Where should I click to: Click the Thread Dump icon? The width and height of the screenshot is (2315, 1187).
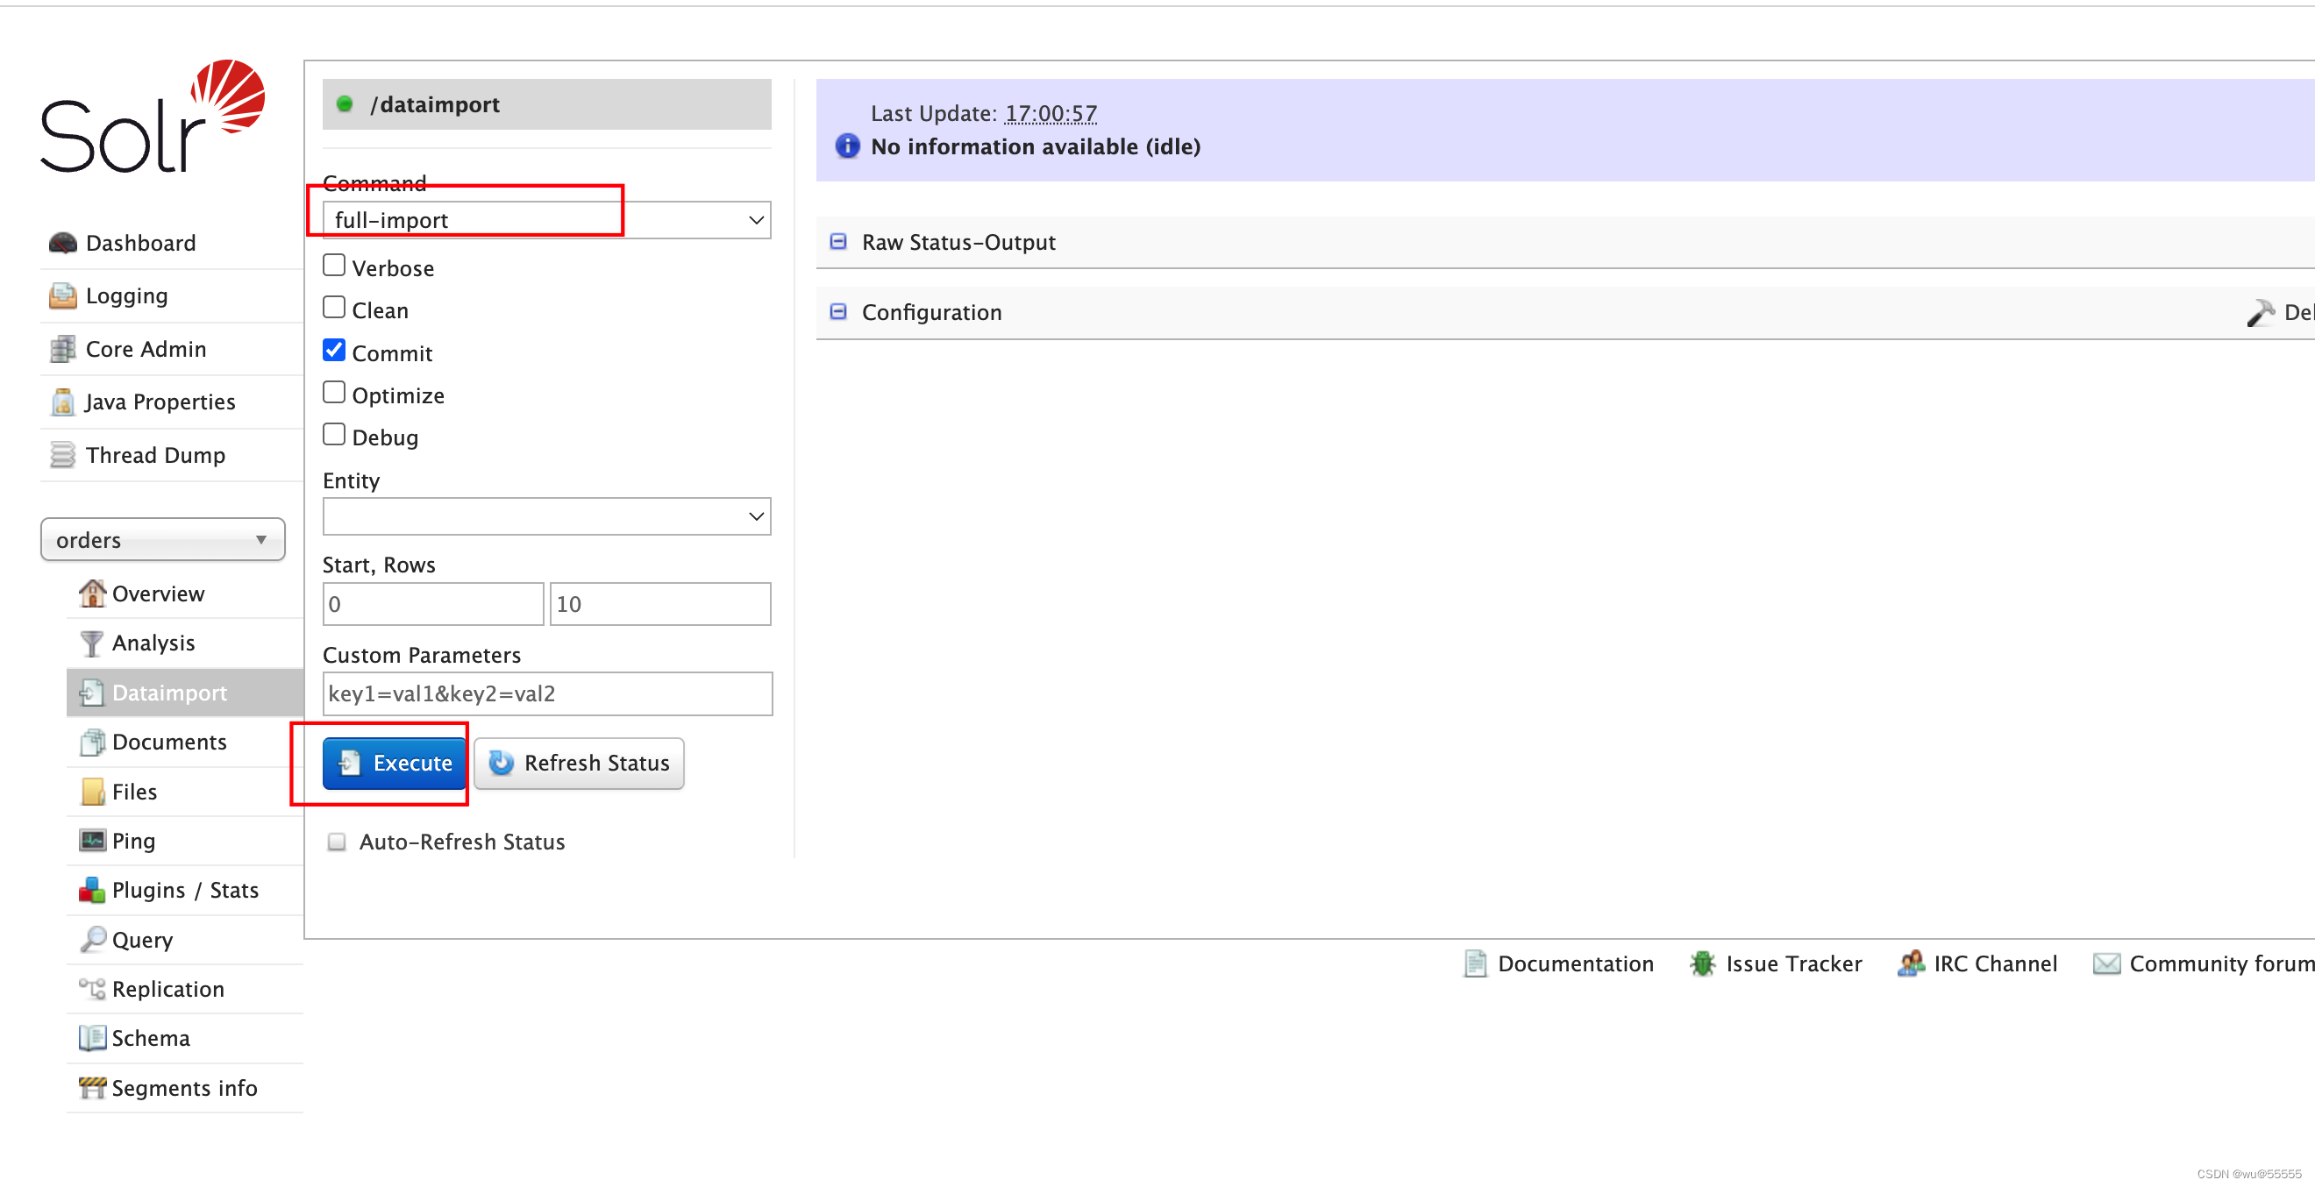pos(62,455)
